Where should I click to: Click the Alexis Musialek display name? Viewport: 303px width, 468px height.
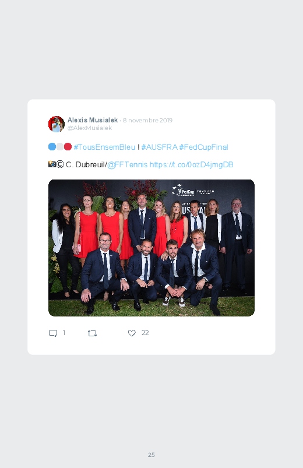93,120
